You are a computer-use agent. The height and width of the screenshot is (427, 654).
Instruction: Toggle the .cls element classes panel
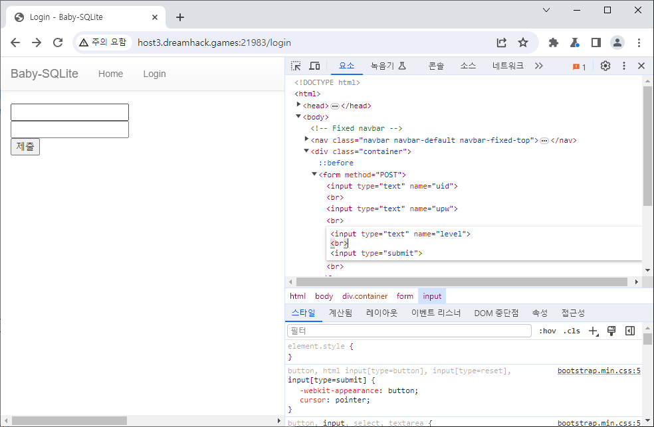(572, 331)
